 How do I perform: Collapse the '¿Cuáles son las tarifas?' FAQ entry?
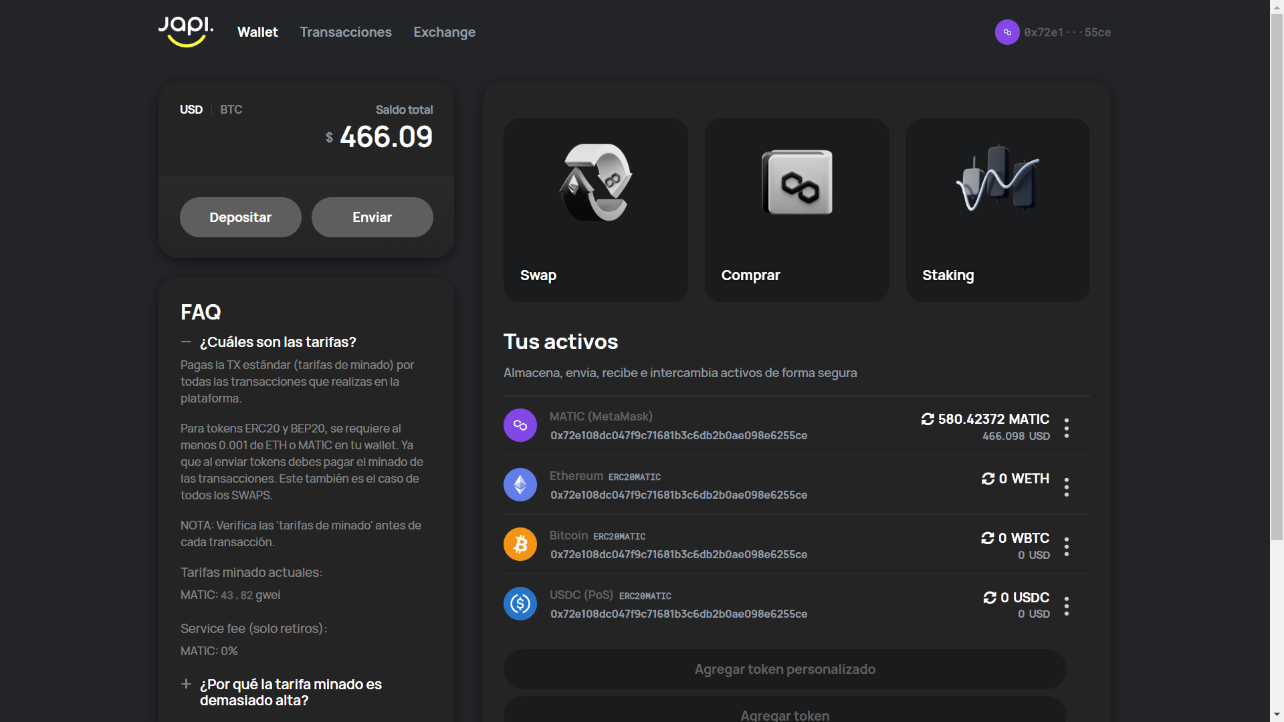pyautogui.click(x=278, y=342)
